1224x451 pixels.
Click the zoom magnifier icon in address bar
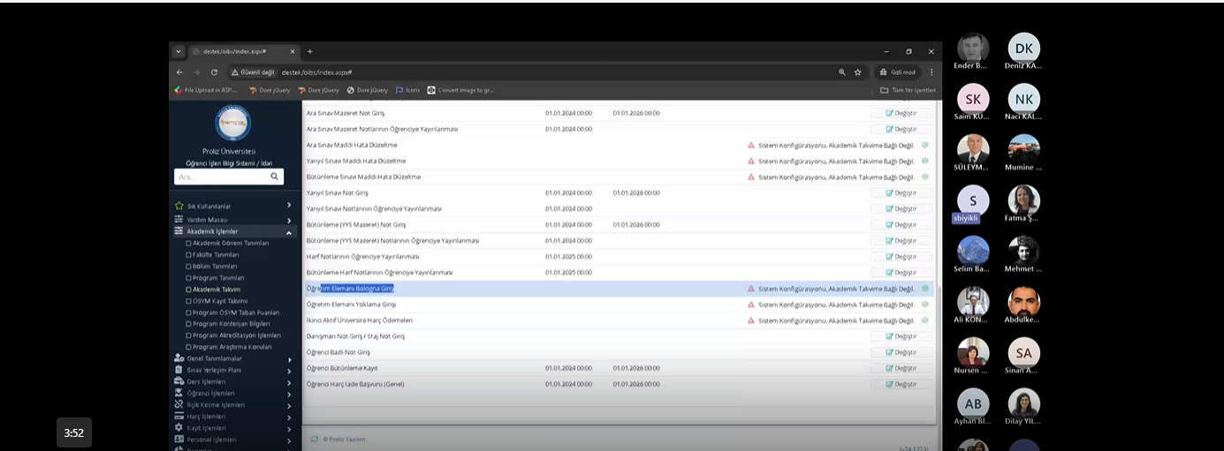[841, 72]
